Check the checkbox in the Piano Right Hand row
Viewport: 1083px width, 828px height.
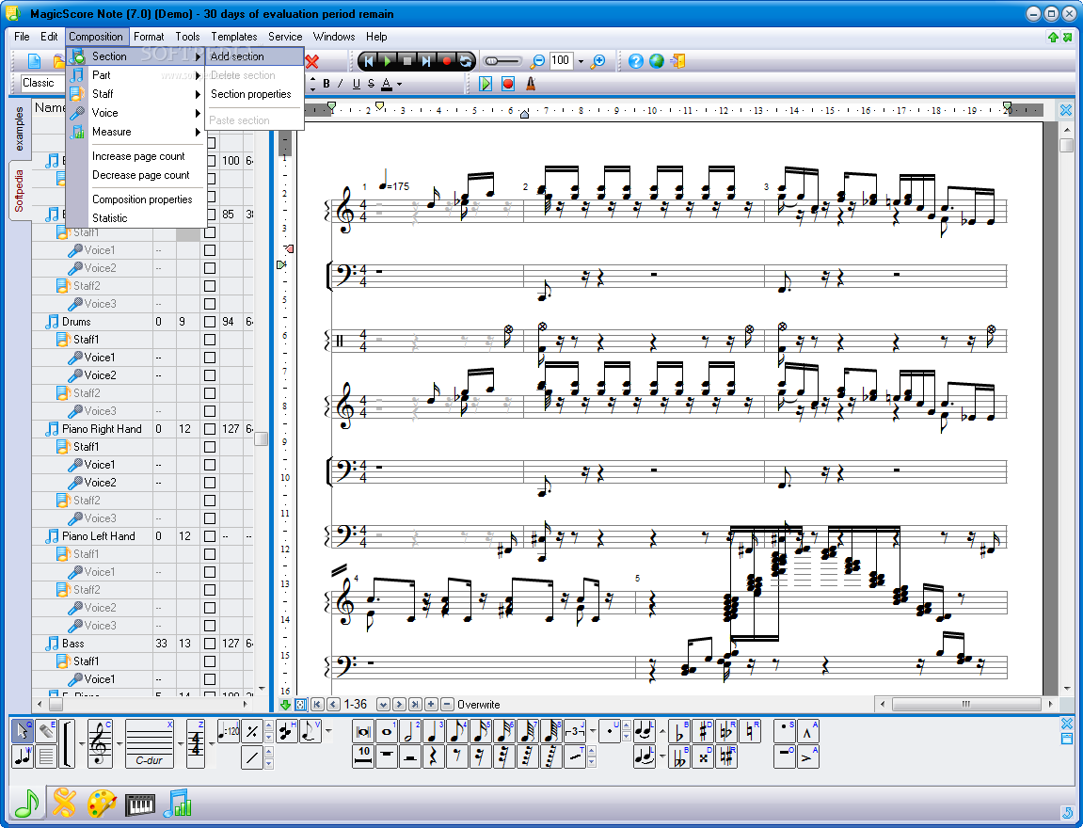210,429
